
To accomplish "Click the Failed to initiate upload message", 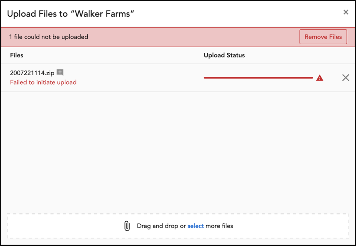I will (x=43, y=82).
